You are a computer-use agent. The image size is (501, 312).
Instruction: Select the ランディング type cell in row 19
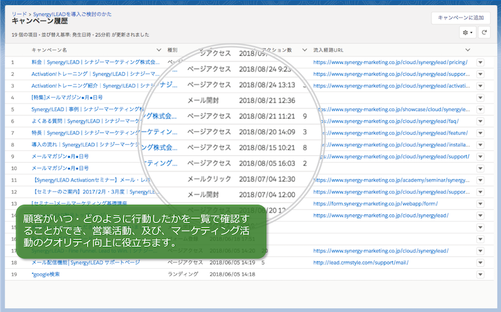183,274
